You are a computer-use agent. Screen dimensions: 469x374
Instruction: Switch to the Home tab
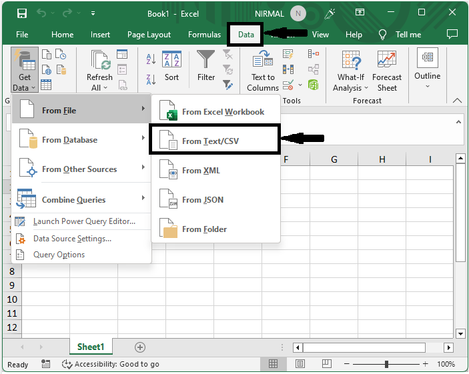coord(62,35)
